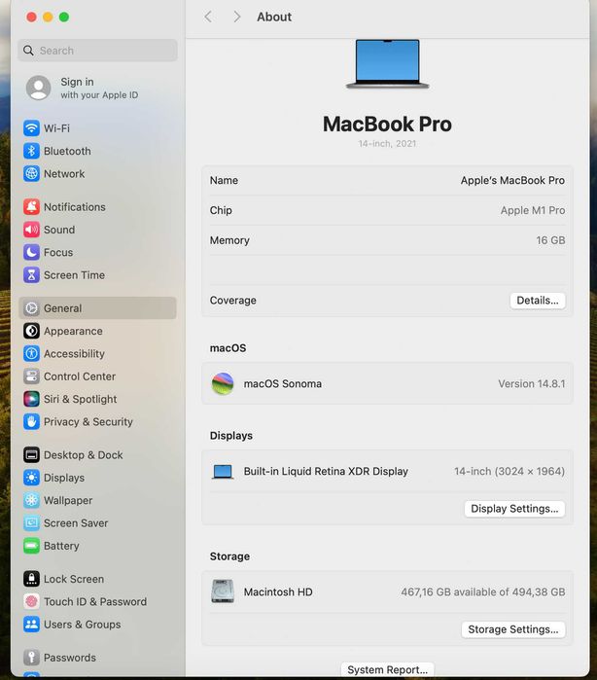Click the 16 GB memory value
This screenshot has width=597, height=680.
click(x=550, y=240)
